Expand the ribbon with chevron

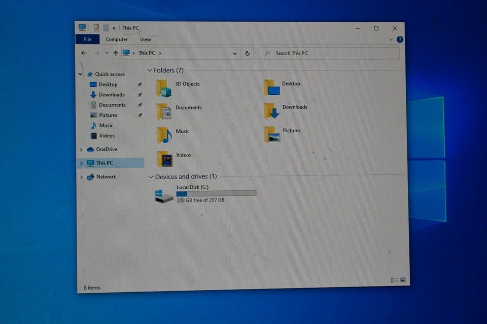[391, 39]
